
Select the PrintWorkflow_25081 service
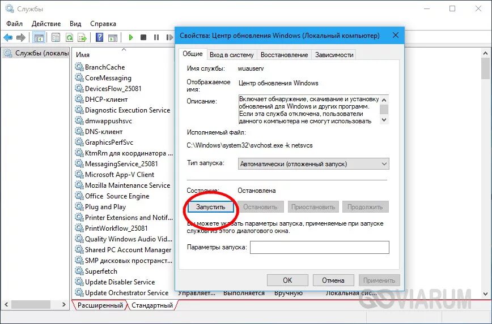point(116,228)
